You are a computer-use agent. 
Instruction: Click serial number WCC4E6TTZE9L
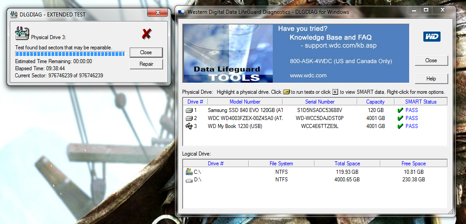[x=320, y=126]
